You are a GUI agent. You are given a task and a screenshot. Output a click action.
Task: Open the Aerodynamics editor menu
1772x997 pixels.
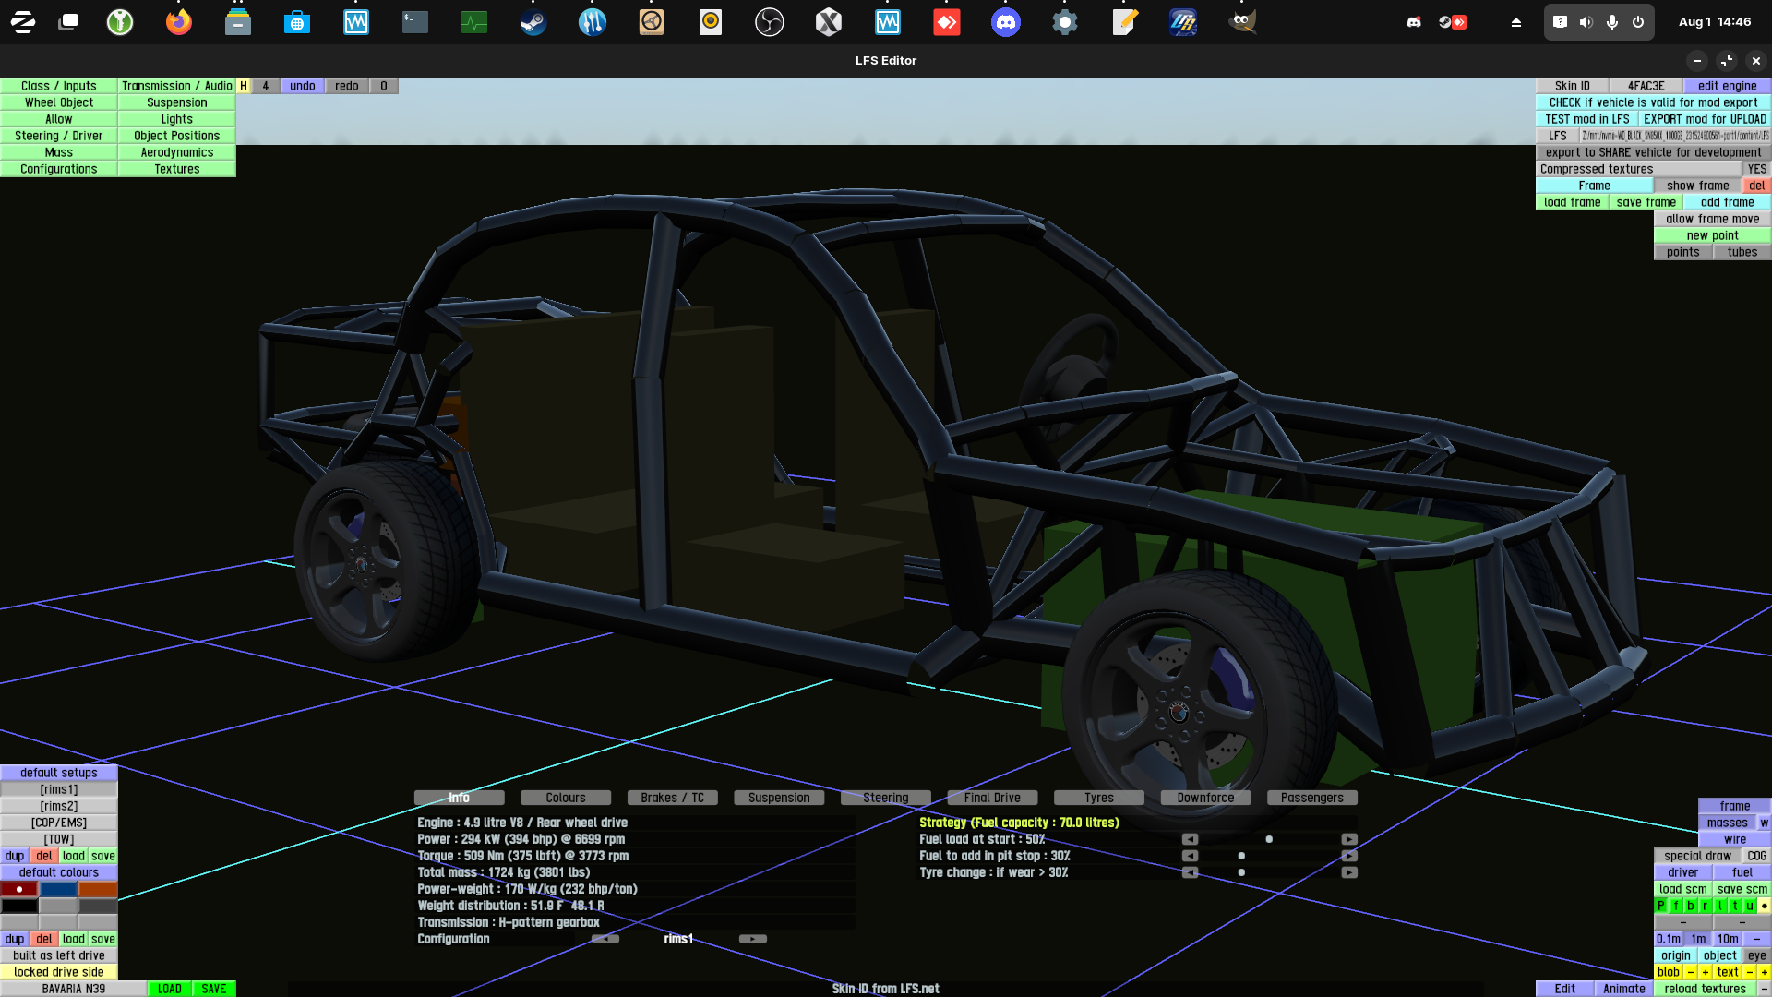(176, 152)
